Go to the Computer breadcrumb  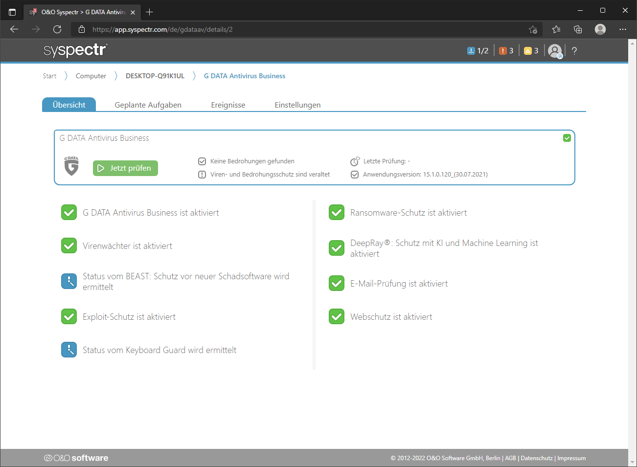[x=91, y=76]
